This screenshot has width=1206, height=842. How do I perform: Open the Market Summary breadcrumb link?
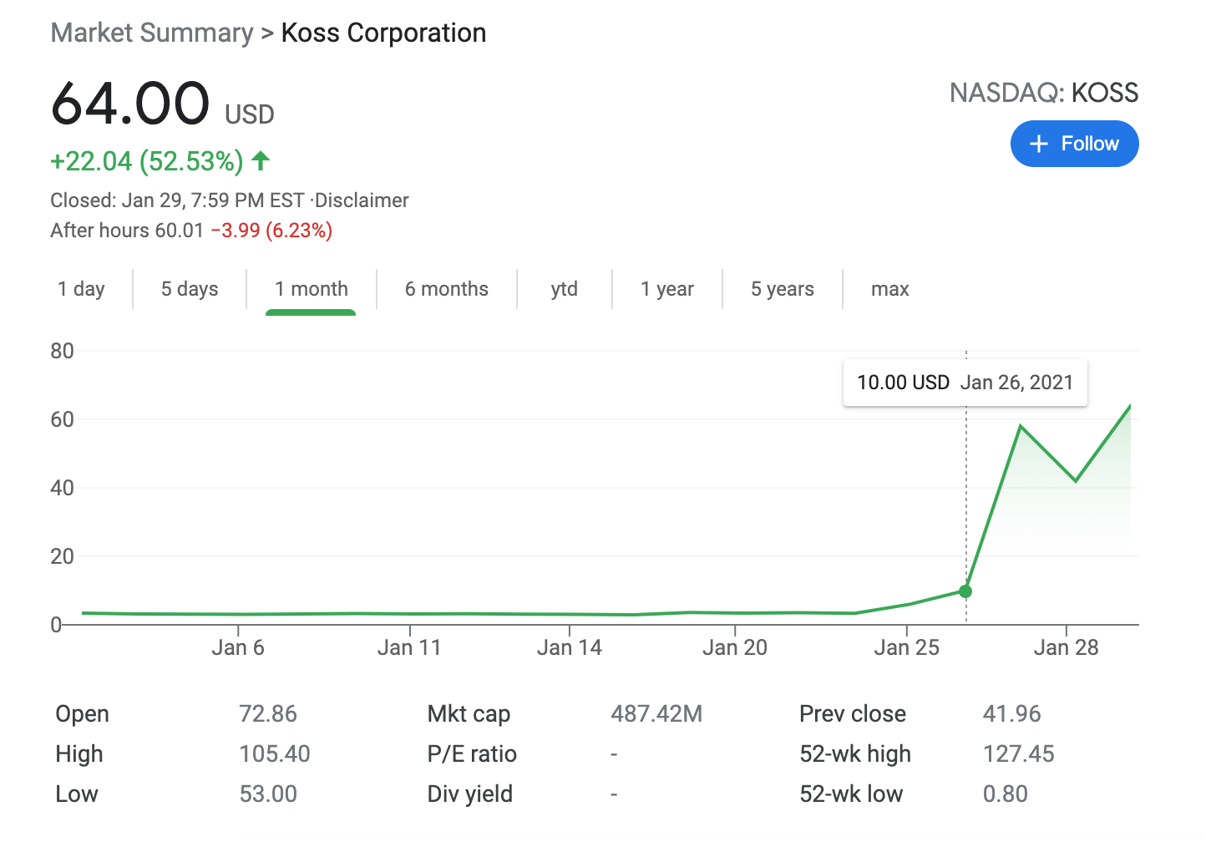tap(152, 33)
